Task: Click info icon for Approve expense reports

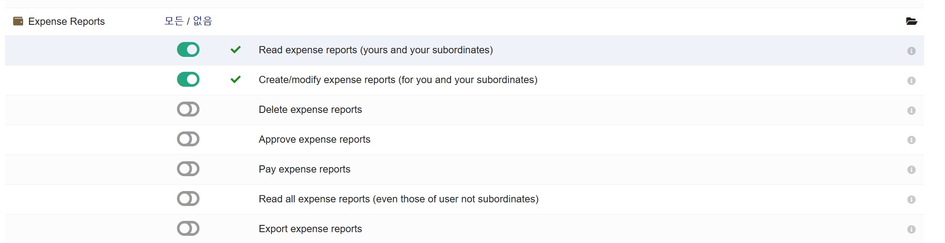Action: coord(911,140)
